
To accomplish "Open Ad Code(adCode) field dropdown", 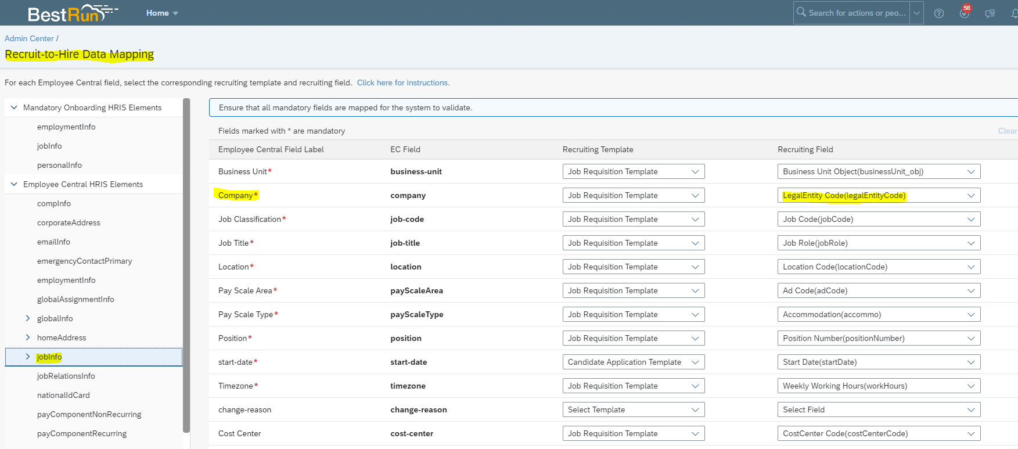I will [x=879, y=290].
